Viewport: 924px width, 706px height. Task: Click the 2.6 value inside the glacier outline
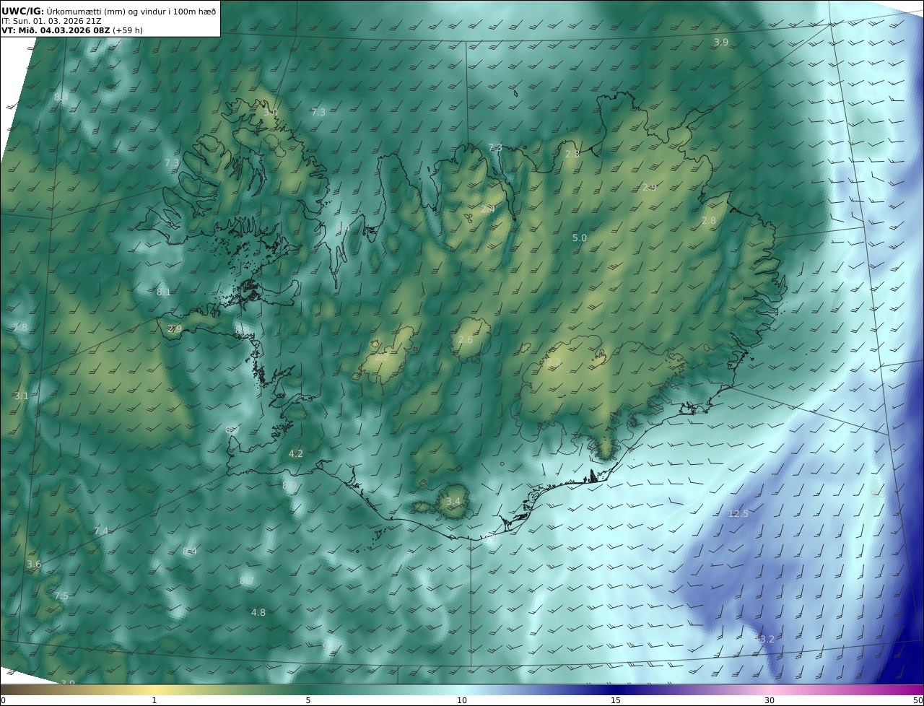466,340
